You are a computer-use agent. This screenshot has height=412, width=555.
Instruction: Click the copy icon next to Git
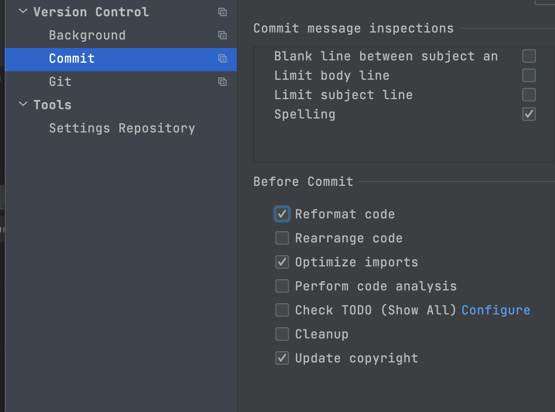223,82
